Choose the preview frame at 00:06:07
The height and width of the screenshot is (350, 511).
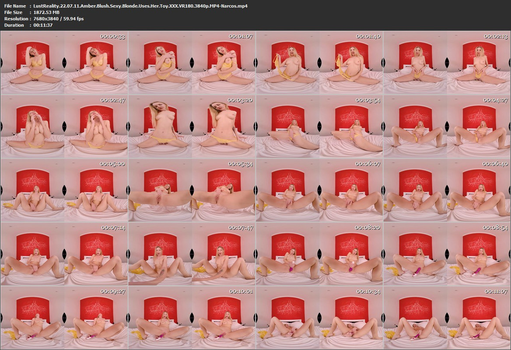click(x=319, y=191)
